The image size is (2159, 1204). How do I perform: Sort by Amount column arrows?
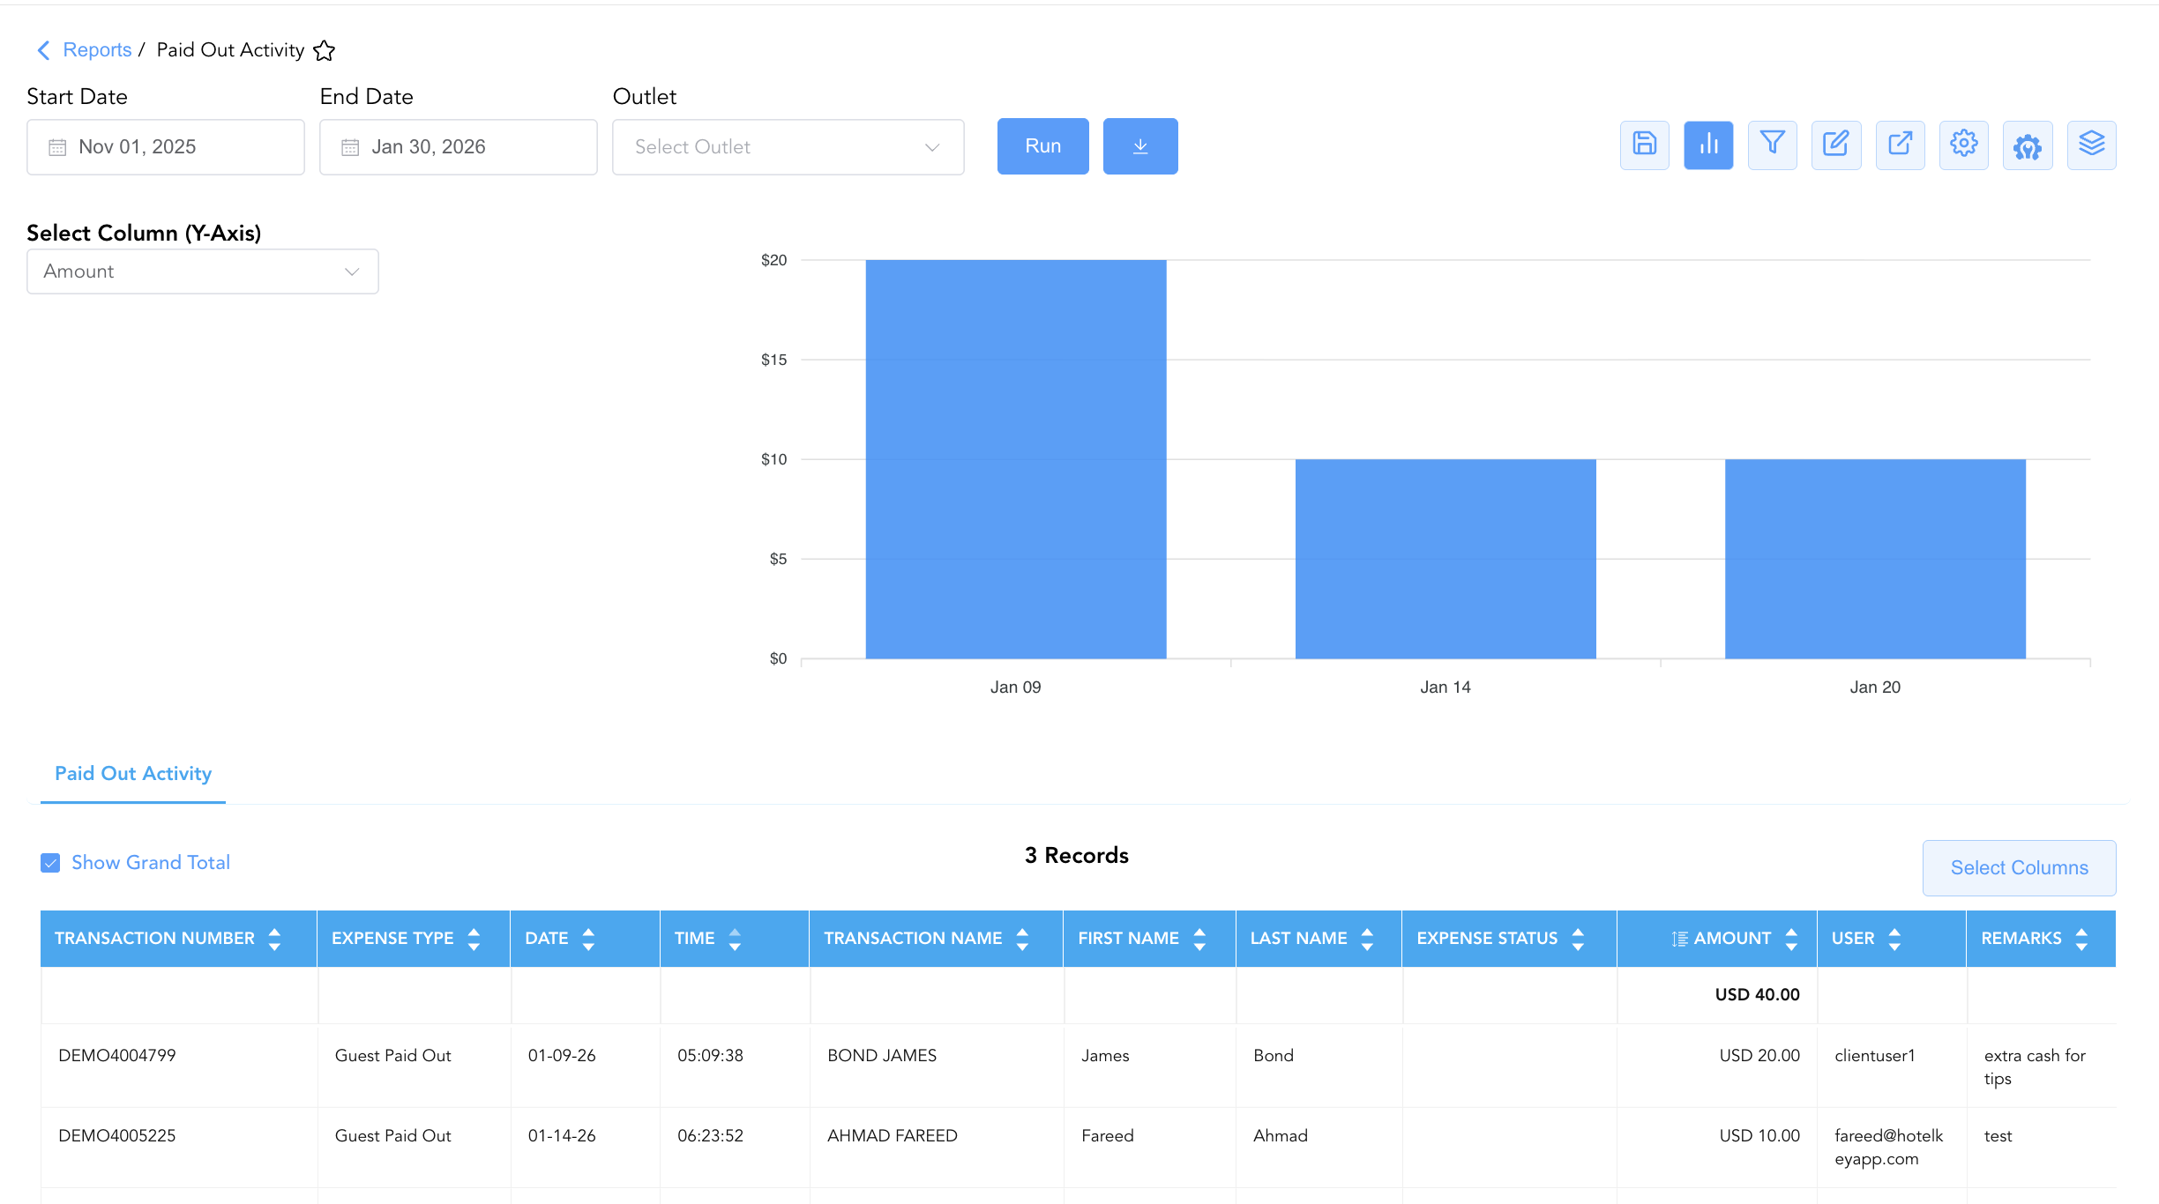[1791, 939]
